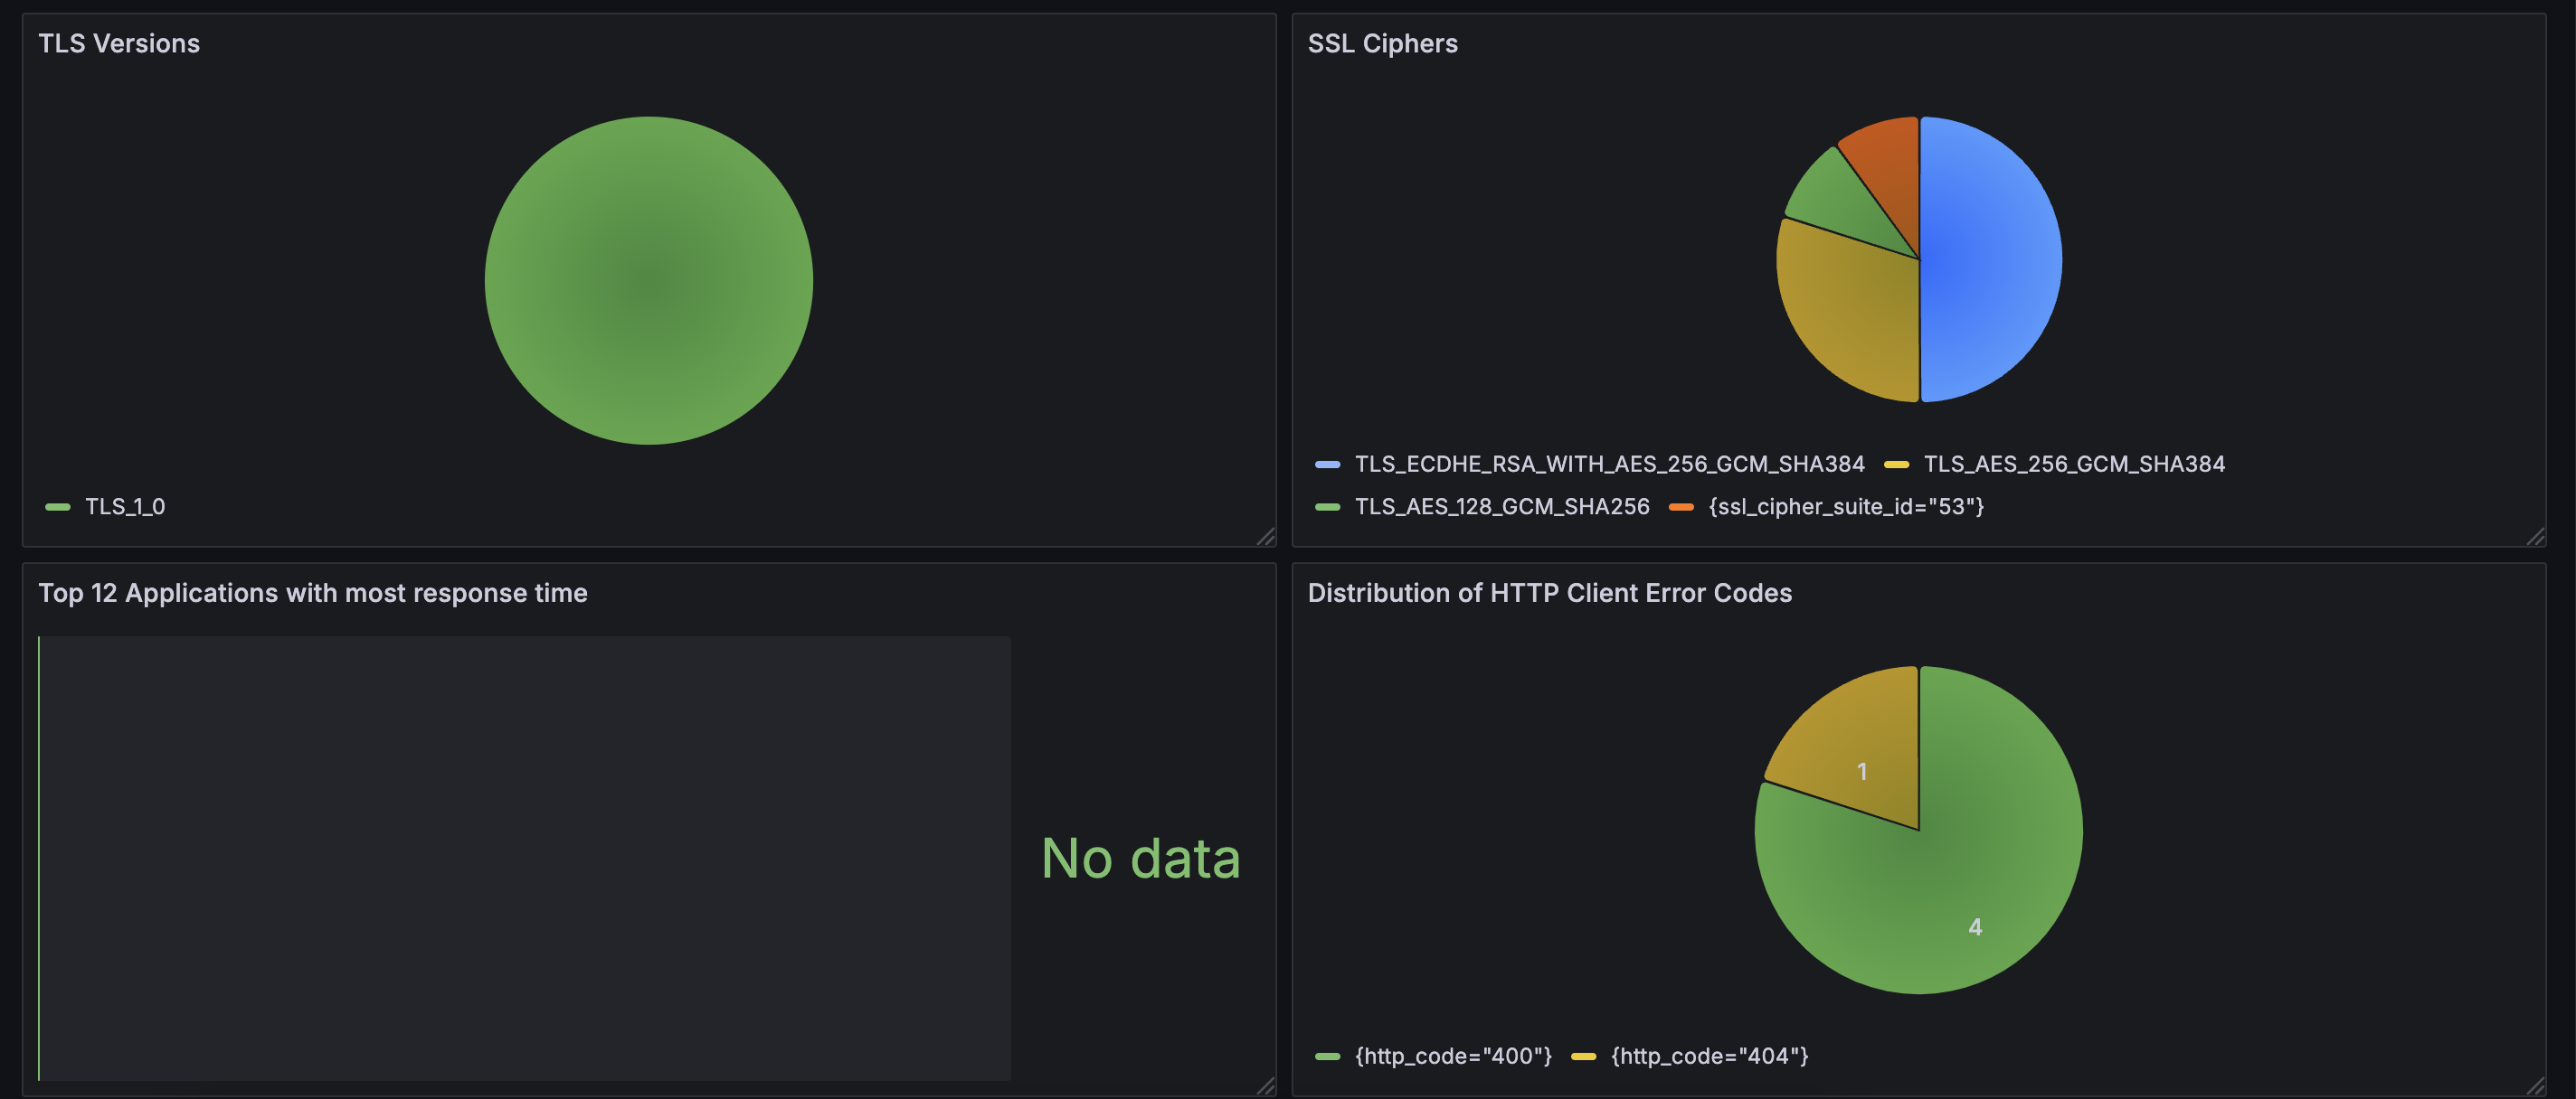Click blue swatch for ECDHE_RSA cipher
The height and width of the screenshot is (1099, 2576).
[x=1327, y=465]
